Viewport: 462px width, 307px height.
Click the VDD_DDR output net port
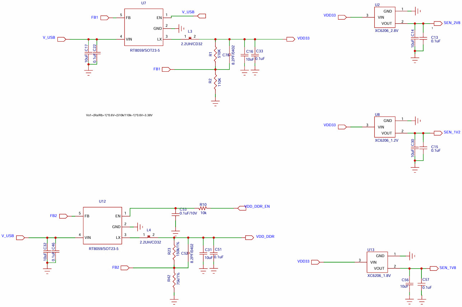249,237
